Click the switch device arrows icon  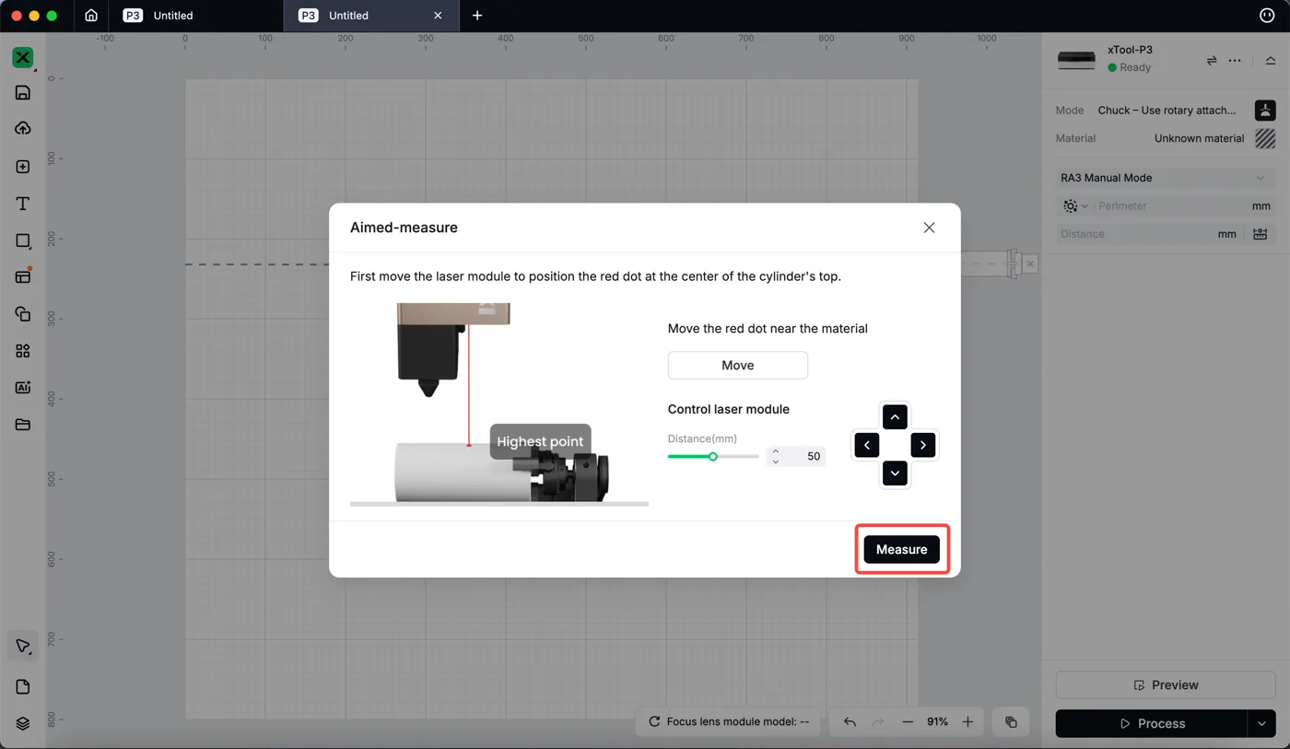pyautogui.click(x=1212, y=61)
